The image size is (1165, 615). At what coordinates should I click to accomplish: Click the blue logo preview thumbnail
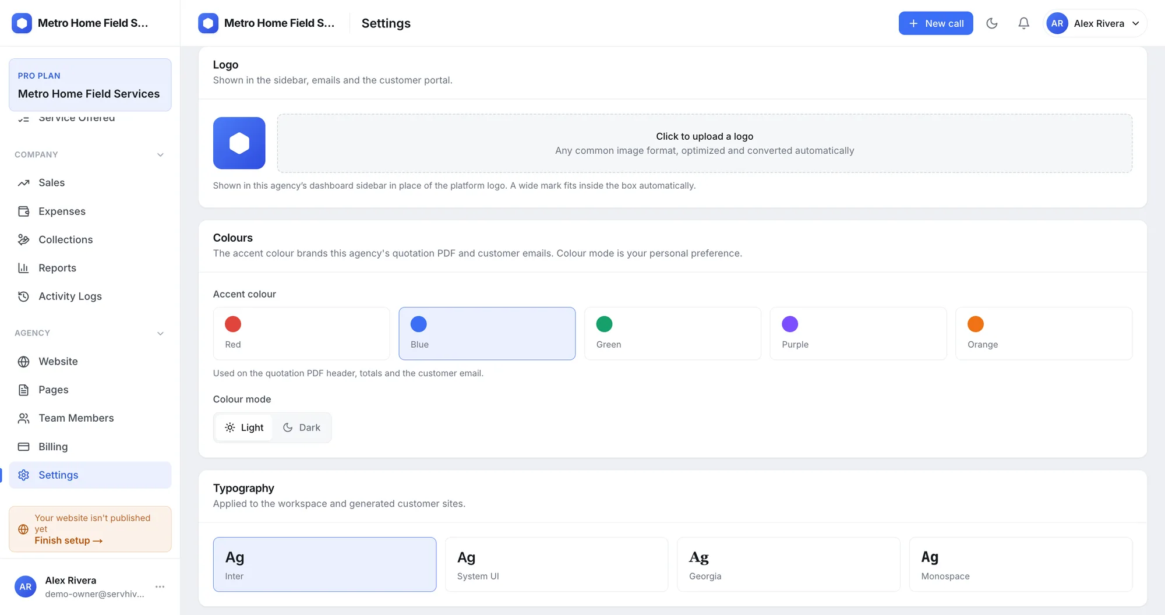pyautogui.click(x=239, y=143)
